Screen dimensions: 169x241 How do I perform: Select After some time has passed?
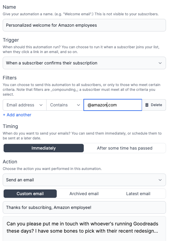pyautogui.click(x=125, y=148)
